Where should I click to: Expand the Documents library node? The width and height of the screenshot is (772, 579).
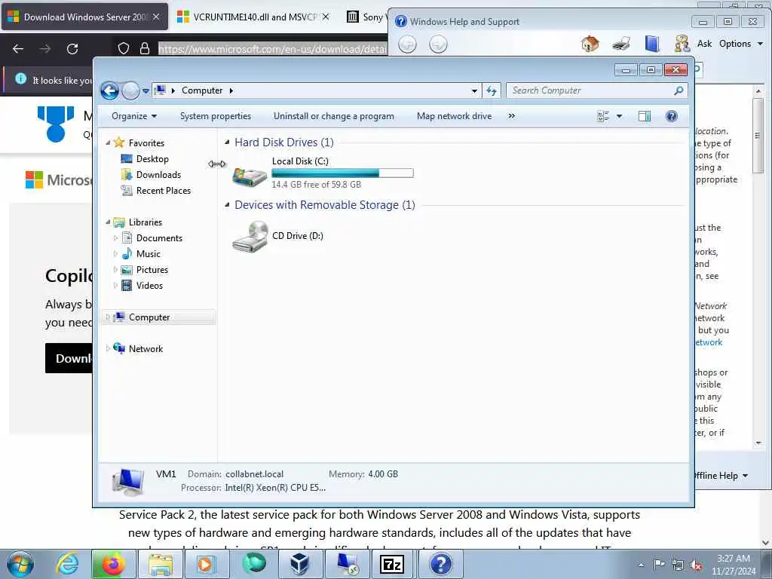pyautogui.click(x=115, y=238)
